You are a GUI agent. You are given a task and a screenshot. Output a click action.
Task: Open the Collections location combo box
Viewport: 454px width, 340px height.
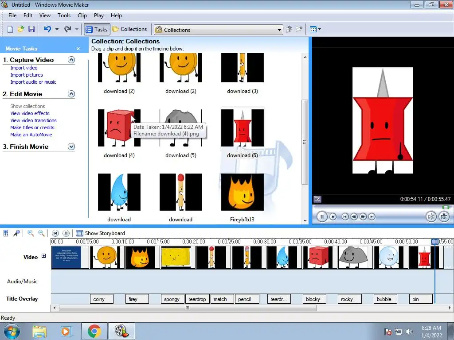click(218, 30)
